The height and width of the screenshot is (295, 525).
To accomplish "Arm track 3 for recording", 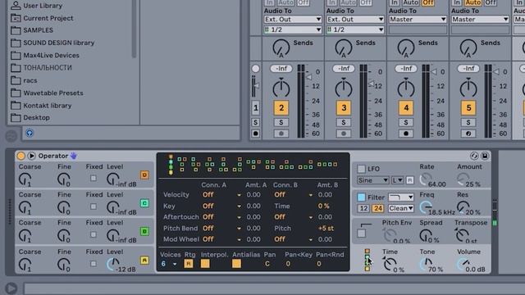I will [x=344, y=134].
